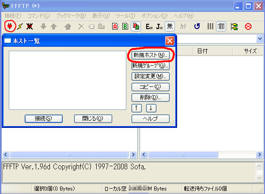The height and width of the screenshot is (194, 265).
Task: Switch to list view icon
Action: coord(210,26)
